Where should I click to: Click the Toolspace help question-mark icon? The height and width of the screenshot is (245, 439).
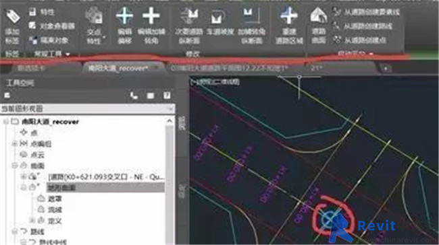[167, 96]
